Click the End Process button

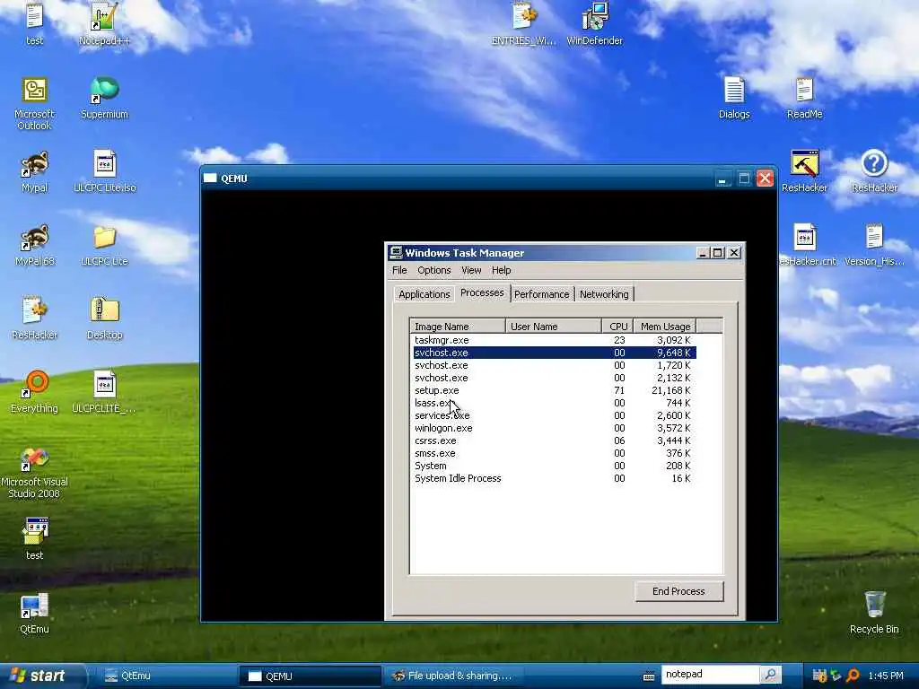coord(678,591)
